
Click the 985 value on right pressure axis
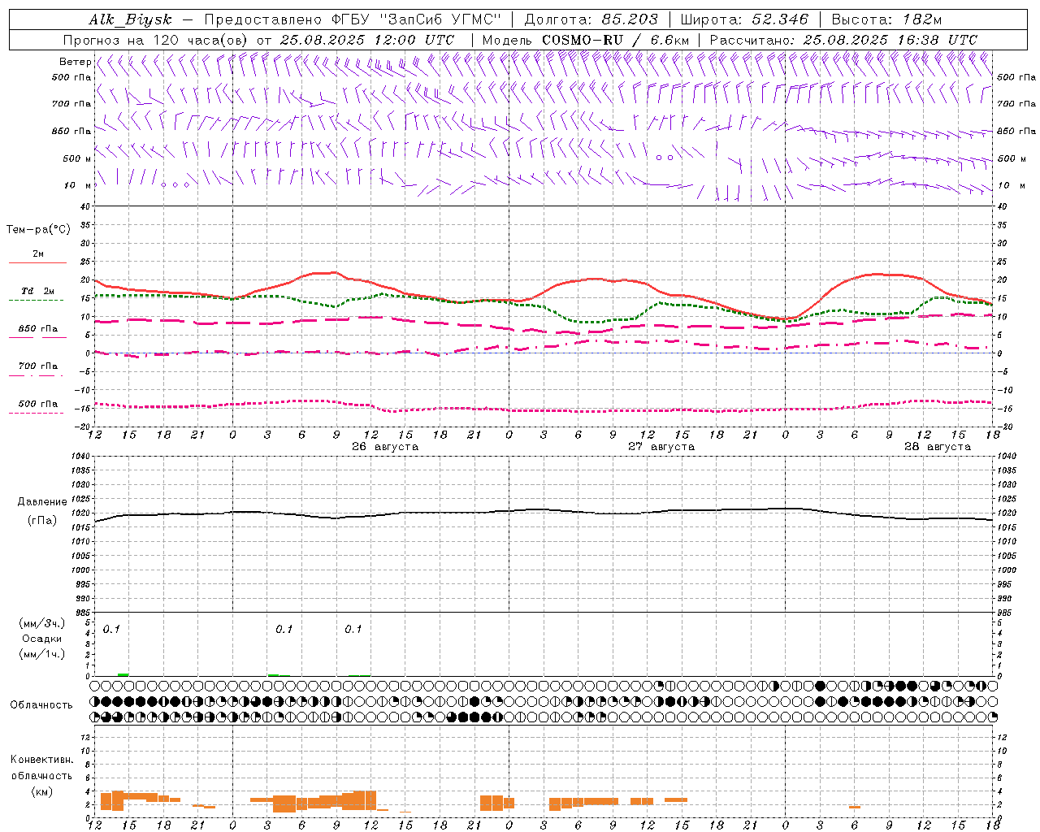1006,613
